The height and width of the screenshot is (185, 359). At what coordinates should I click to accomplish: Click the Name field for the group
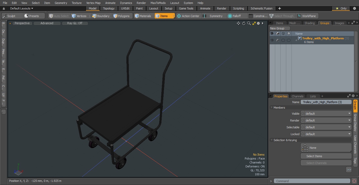tap(326, 102)
